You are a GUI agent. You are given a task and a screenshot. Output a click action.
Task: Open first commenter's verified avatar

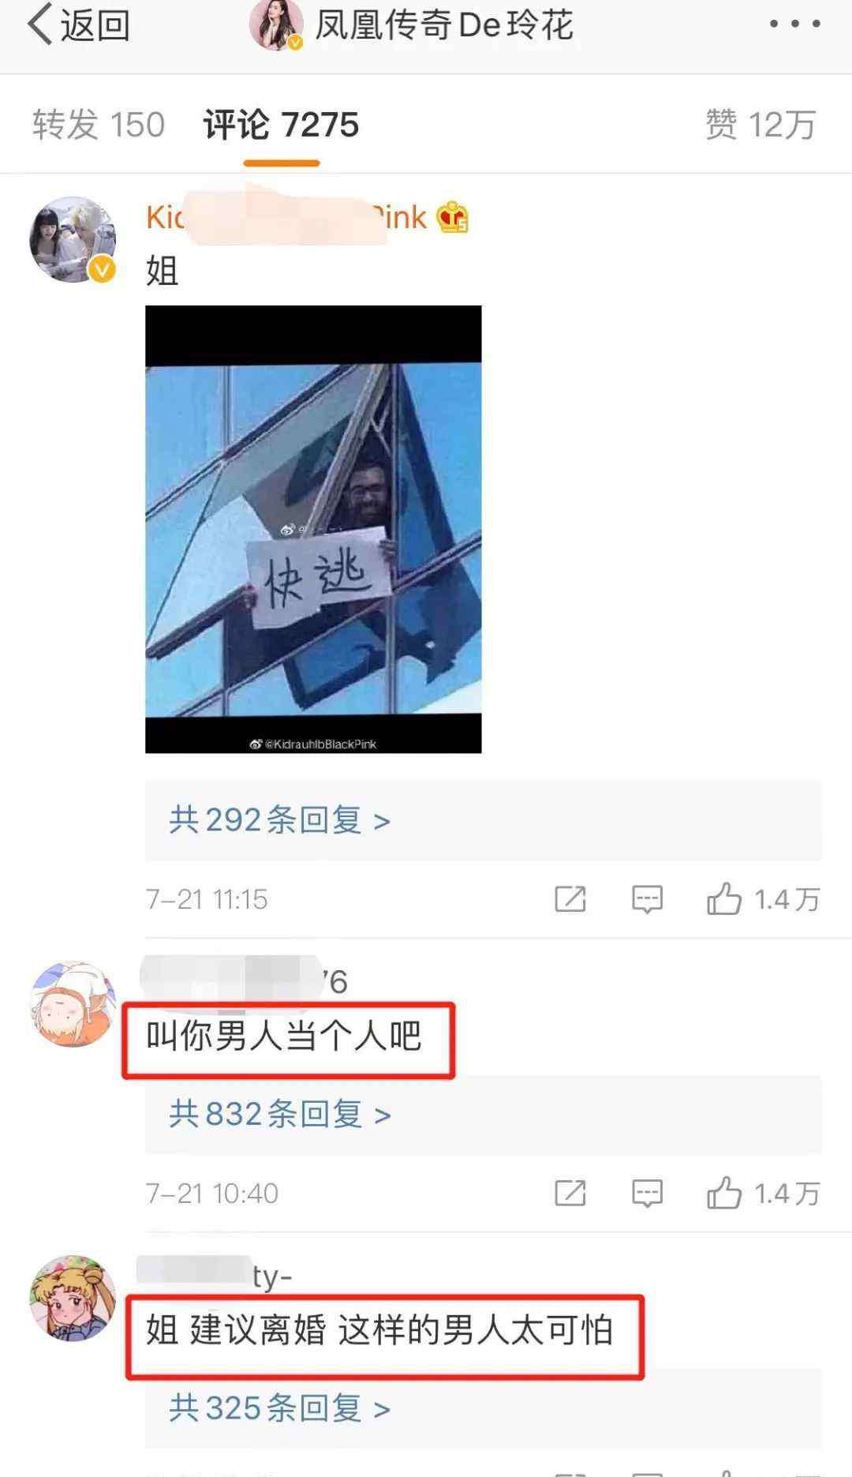pos(73,239)
